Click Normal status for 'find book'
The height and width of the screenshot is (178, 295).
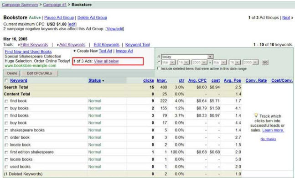[95, 101]
